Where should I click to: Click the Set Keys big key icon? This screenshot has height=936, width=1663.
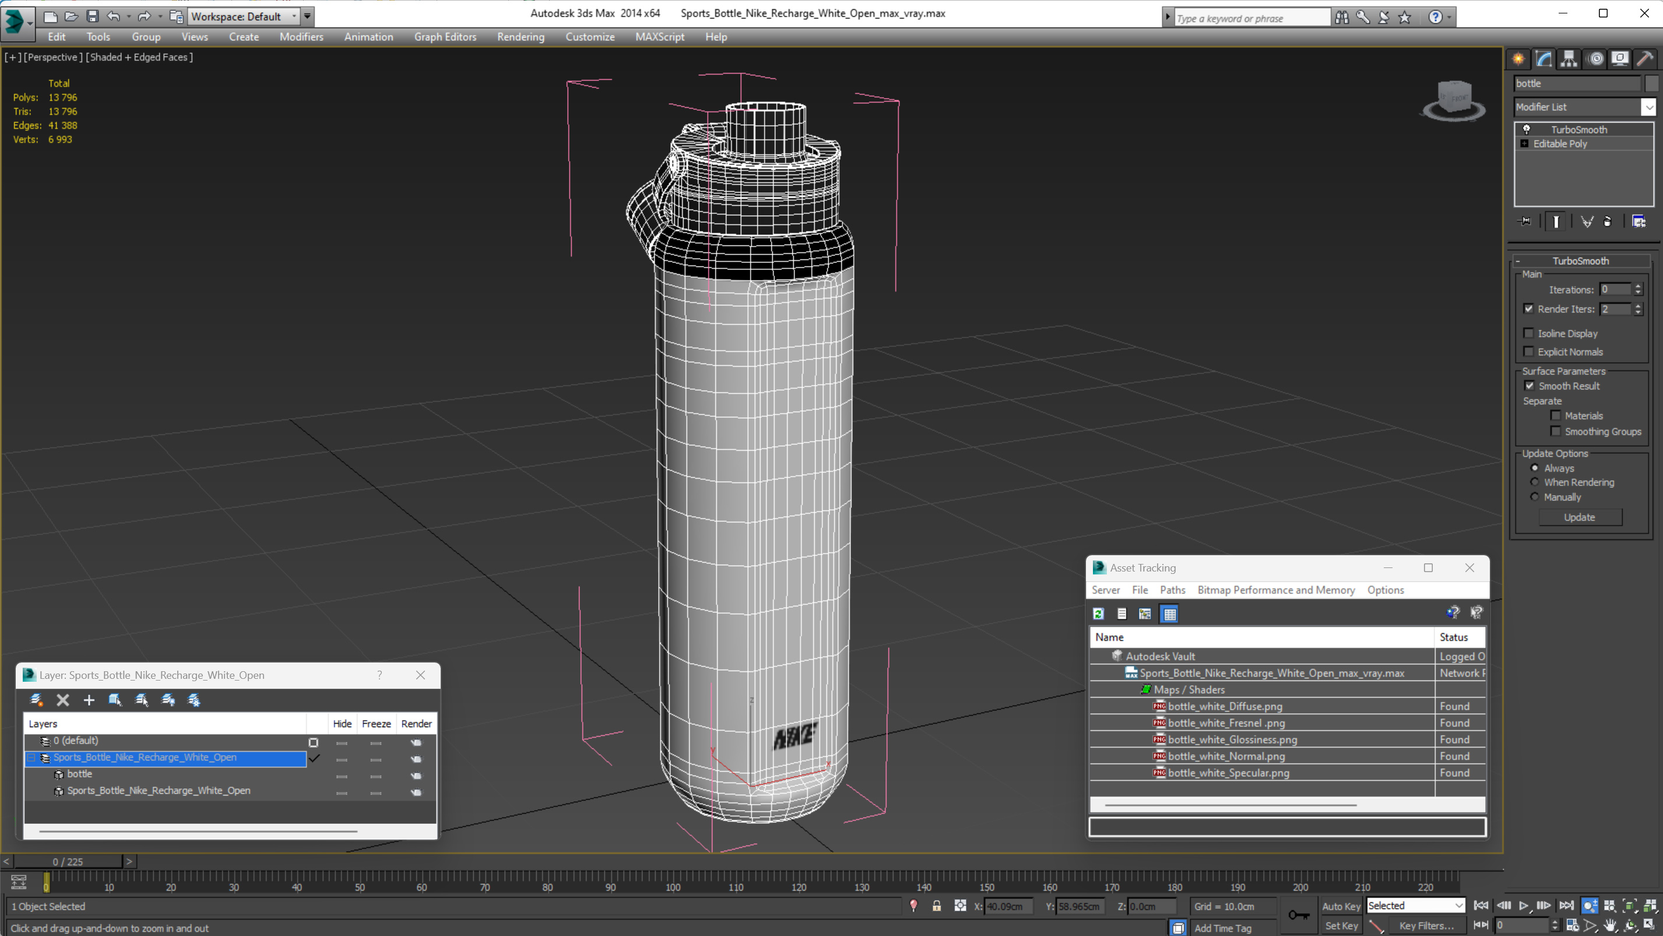coord(1298,914)
